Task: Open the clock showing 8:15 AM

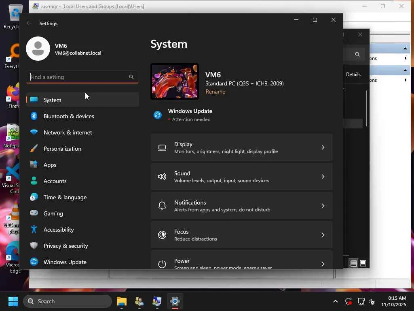Action: click(394, 301)
